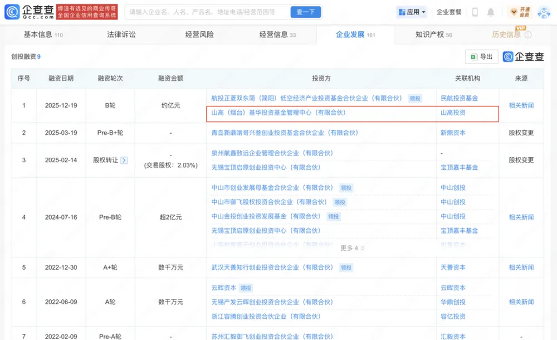Open 无锡产发云晖创业投资合伙企业 link
The width and height of the screenshot is (557, 340).
pos(272,302)
